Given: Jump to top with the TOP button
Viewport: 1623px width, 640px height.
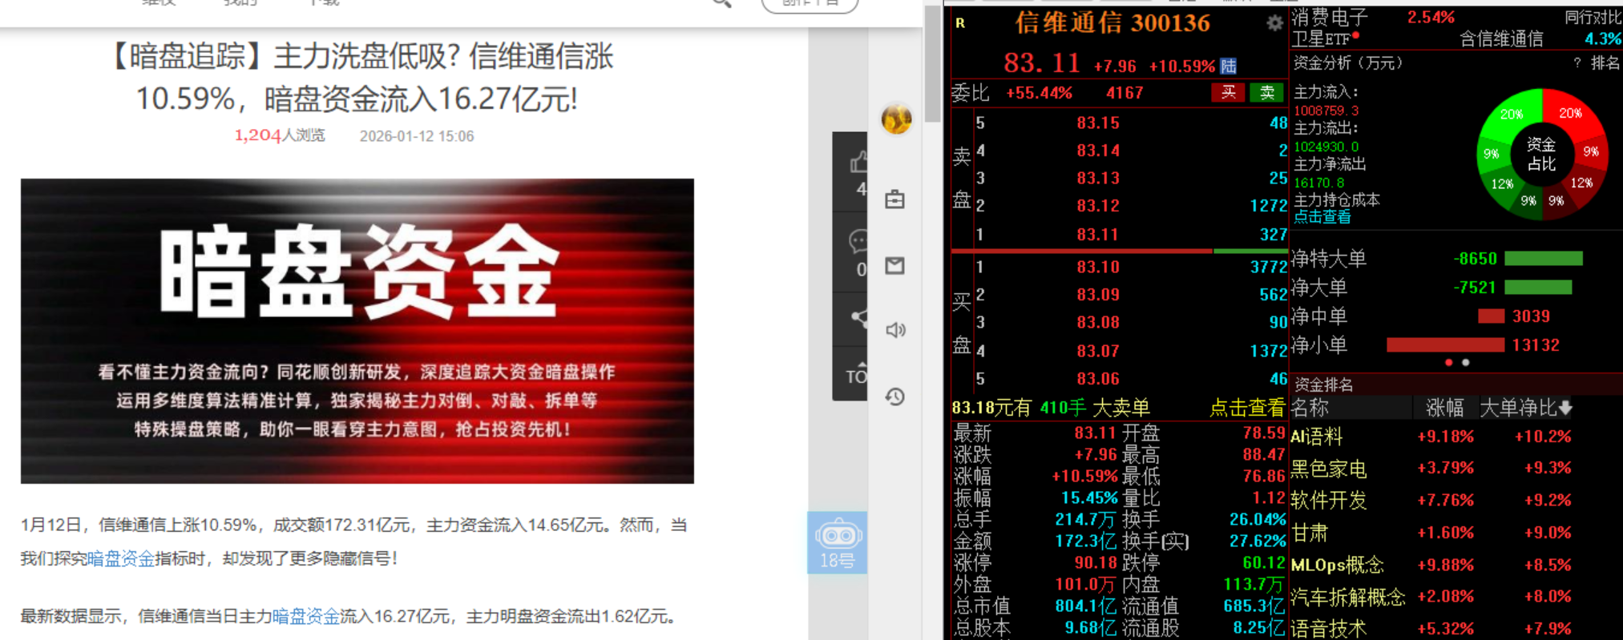Looking at the screenshot, I should click(x=855, y=375).
